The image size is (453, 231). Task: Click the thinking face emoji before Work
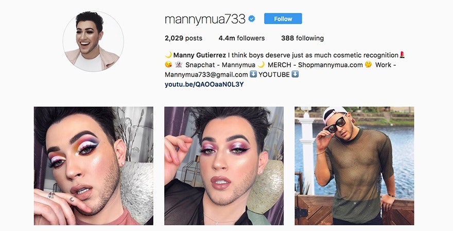(368, 65)
